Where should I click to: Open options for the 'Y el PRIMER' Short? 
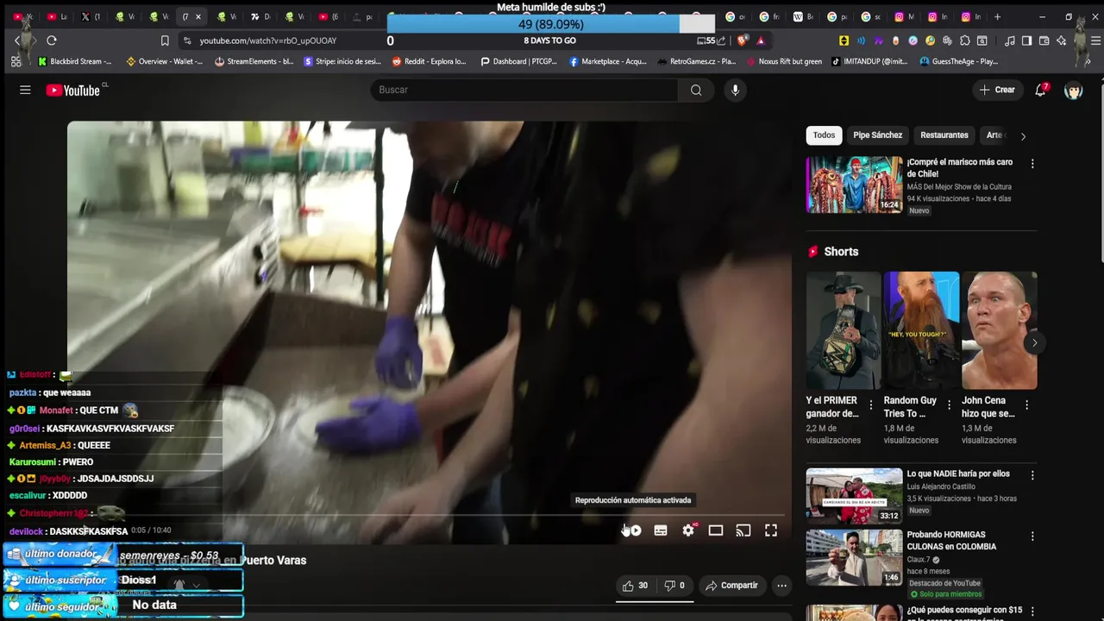tap(870, 405)
